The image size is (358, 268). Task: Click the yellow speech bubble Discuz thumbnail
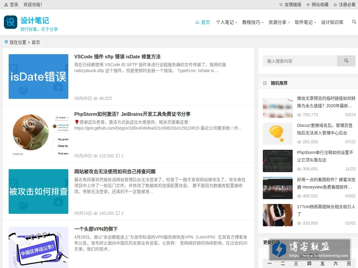tap(278, 134)
